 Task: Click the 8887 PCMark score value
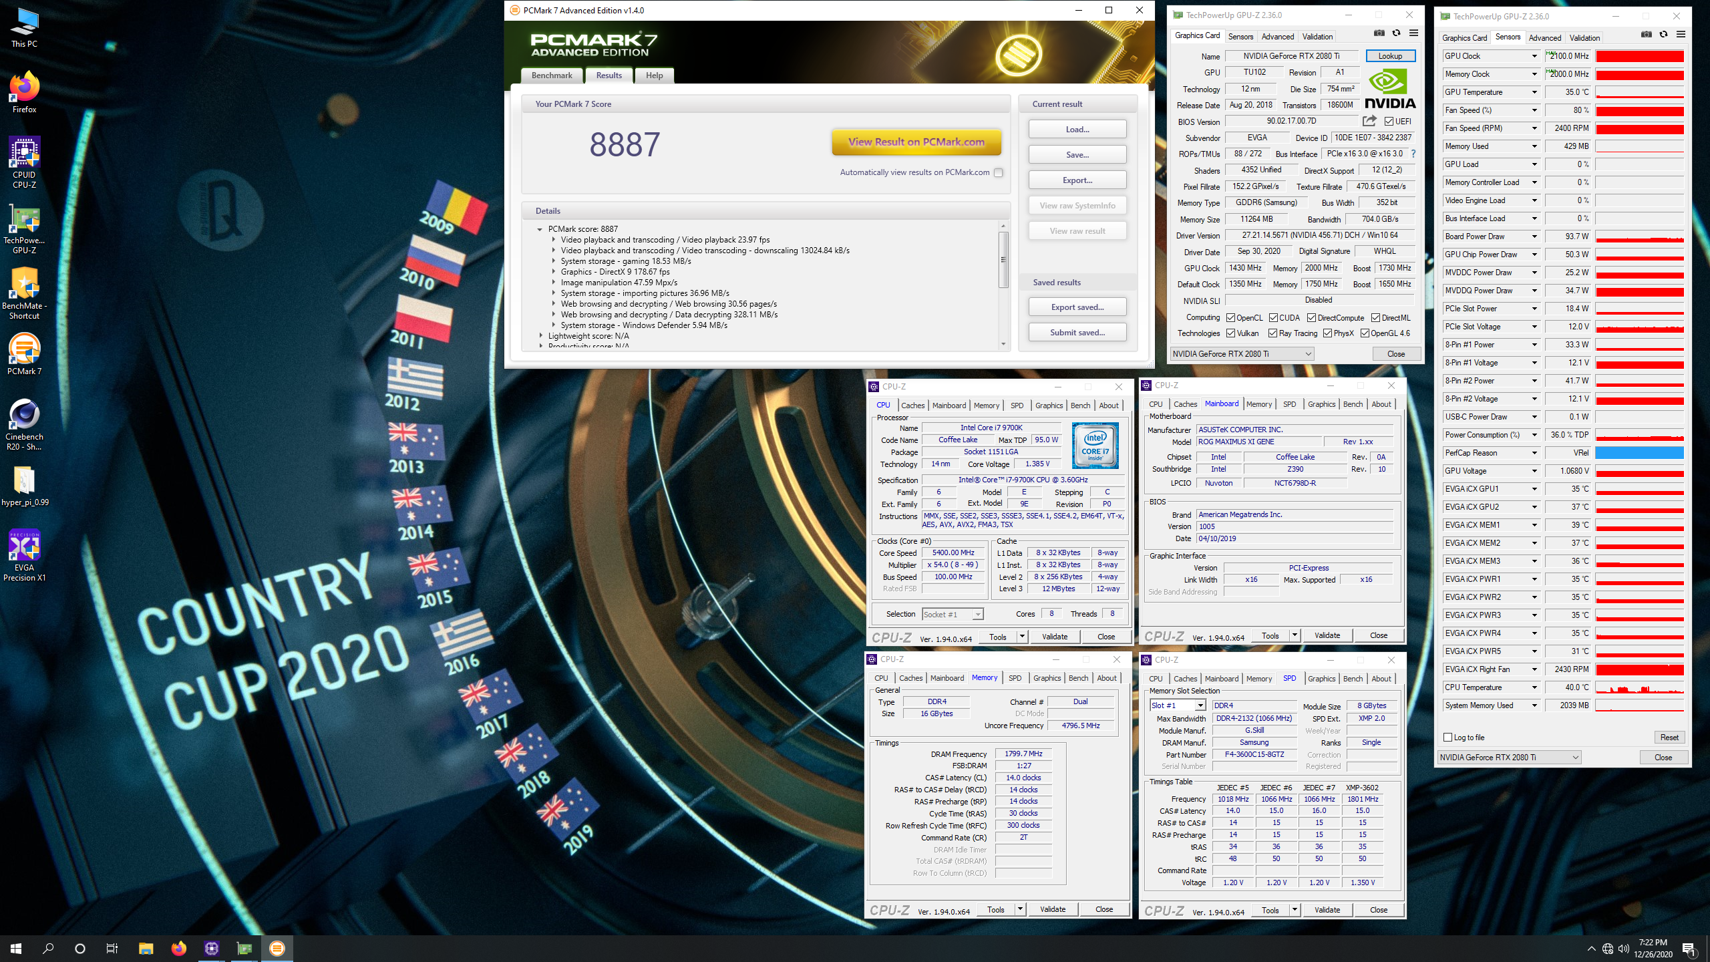coord(625,144)
